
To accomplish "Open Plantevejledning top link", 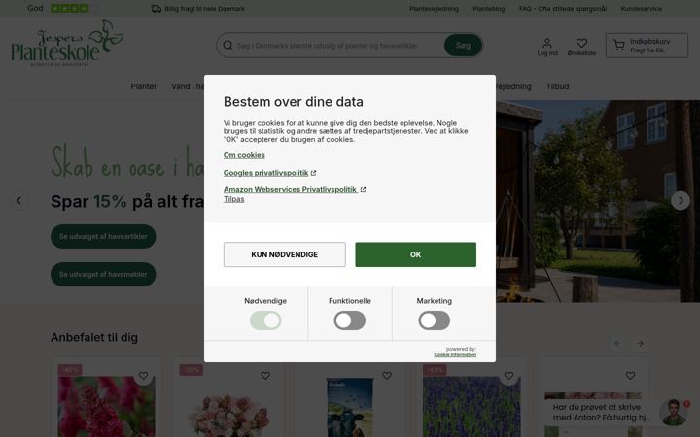I will [x=434, y=9].
